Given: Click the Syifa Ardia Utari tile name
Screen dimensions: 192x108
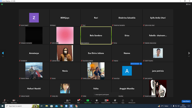Looking at the screenshot, I should click(158, 18).
